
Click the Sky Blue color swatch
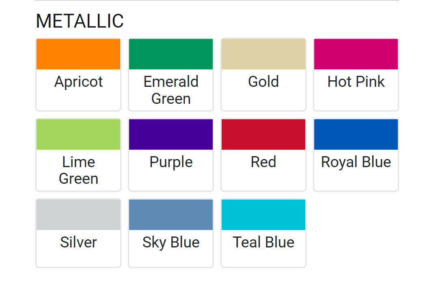click(171, 215)
